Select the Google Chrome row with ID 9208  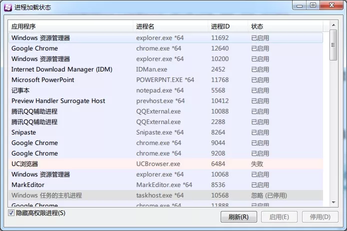coord(166,153)
